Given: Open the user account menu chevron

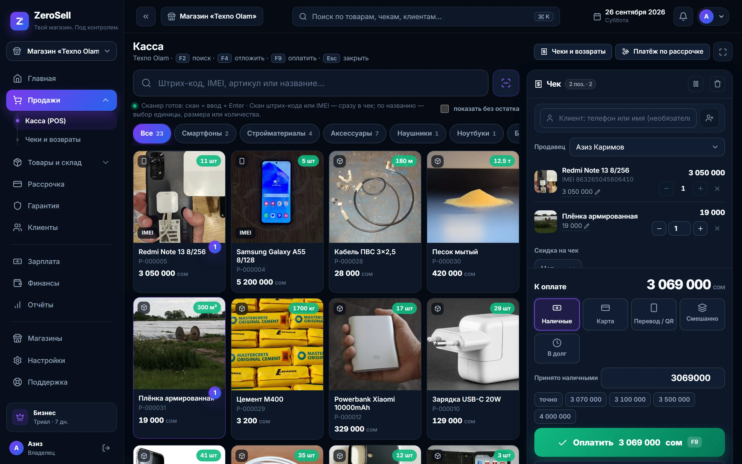Looking at the screenshot, I should pyautogui.click(x=721, y=16).
